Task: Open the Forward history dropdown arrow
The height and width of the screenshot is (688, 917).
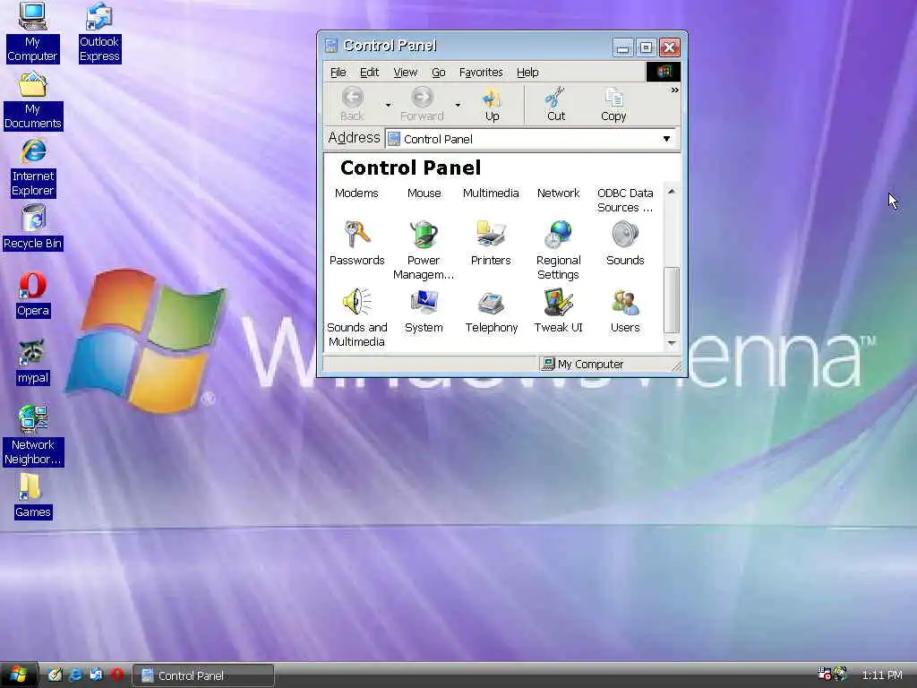Action: [x=458, y=105]
